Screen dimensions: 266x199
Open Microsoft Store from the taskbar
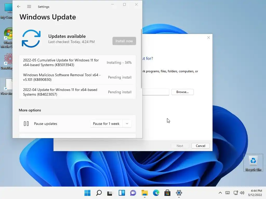[168, 193]
